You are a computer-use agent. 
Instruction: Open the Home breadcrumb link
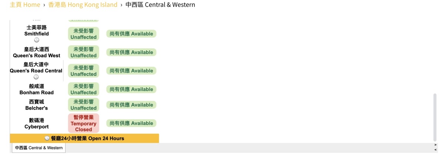25,5
